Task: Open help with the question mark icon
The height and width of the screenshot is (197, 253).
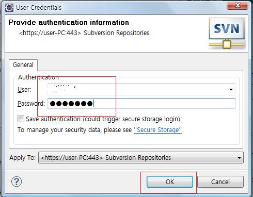Action: click(x=17, y=182)
